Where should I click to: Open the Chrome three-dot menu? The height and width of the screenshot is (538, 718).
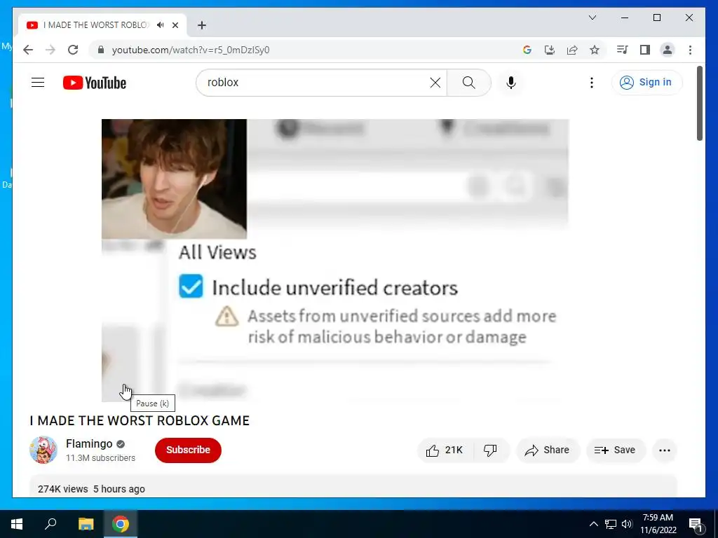click(690, 50)
